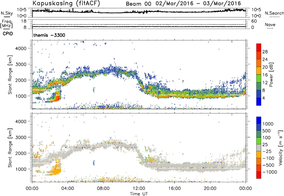Click the 'Velocity [m s-1]' colorbar label
The width and height of the screenshot is (284, 196).
(280, 148)
